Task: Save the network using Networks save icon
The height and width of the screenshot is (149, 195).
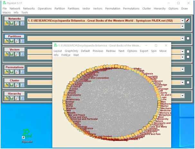Action: (x=12, y=23)
